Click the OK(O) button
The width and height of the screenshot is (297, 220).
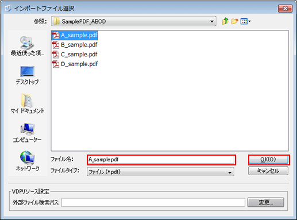coord(268,160)
